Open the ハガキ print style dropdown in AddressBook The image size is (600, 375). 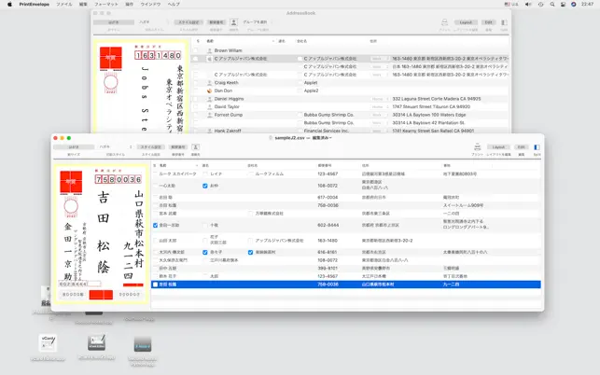click(153, 22)
